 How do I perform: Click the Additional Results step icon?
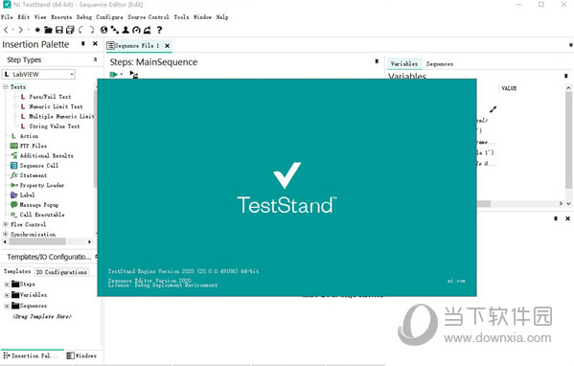tap(14, 155)
